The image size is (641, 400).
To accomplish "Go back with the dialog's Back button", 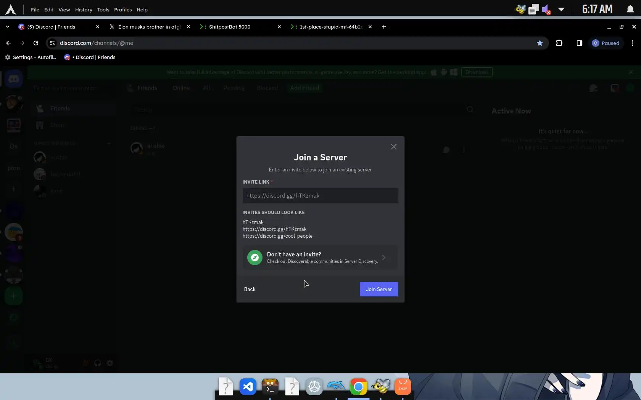I will (x=250, y=289).
